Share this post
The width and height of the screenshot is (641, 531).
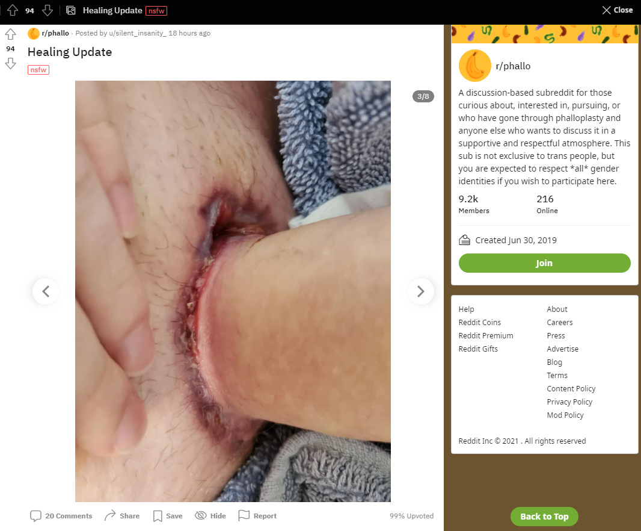tap(122, 516)
